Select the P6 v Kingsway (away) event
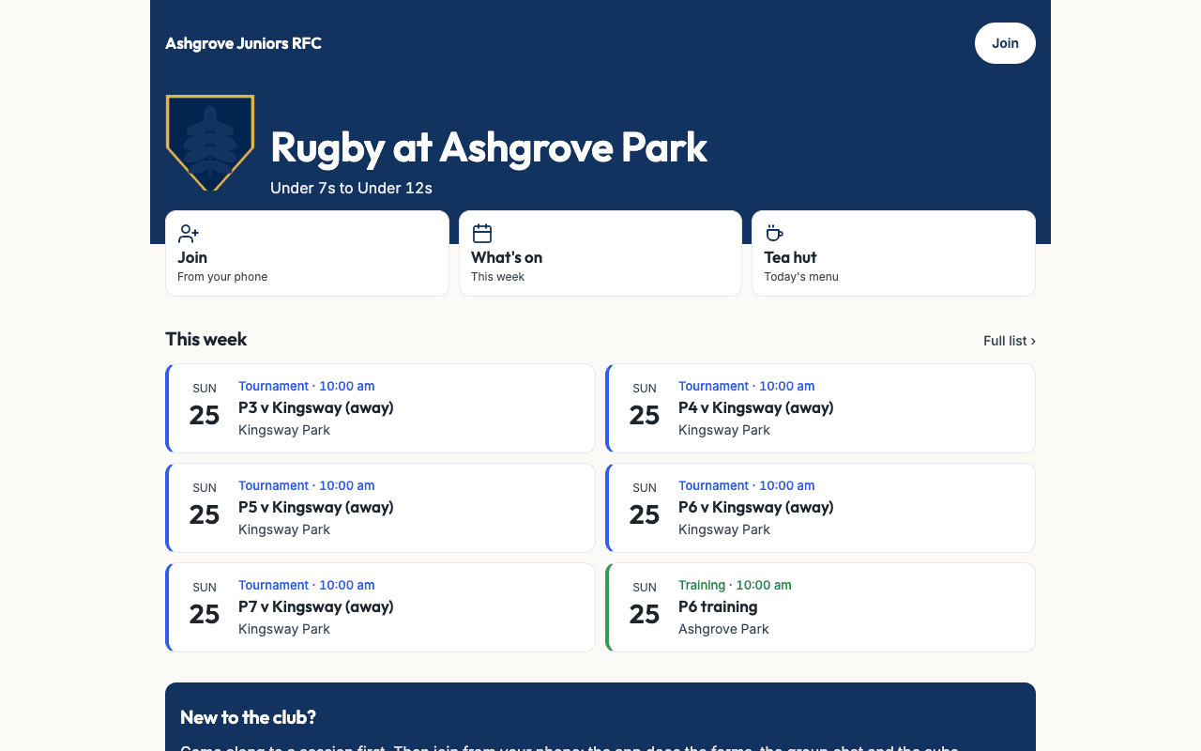1201x751 pixels. [x=820, y=508]
